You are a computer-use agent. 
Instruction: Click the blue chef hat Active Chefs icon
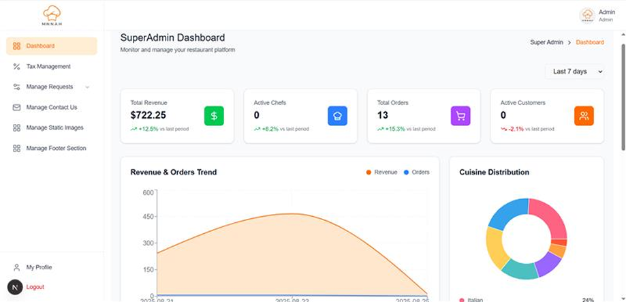pos(337,116)
